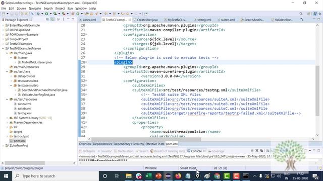Open the Debug configurations dropdown arrow
The width and height of the screenshot is (323, 181).
coord(42,14)
